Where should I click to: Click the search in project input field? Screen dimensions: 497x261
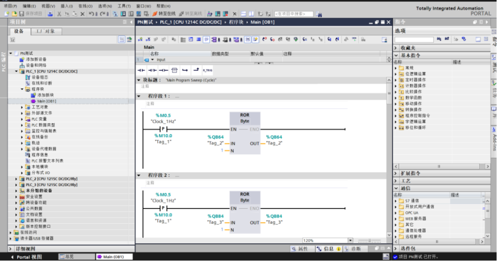point(294,14)
